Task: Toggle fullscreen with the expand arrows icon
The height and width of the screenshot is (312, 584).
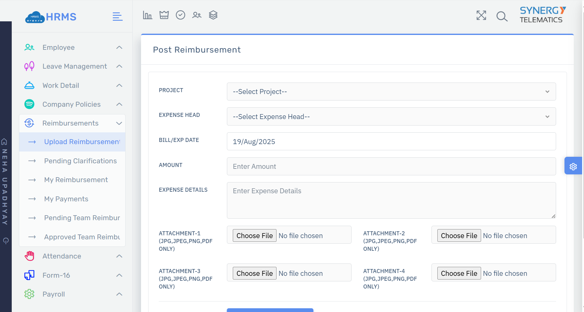Action: click(481, 15)
